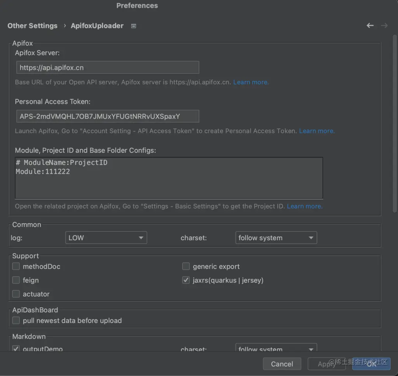Enable the generic export checkbox

pyautogui.click(x=186, y=266)
